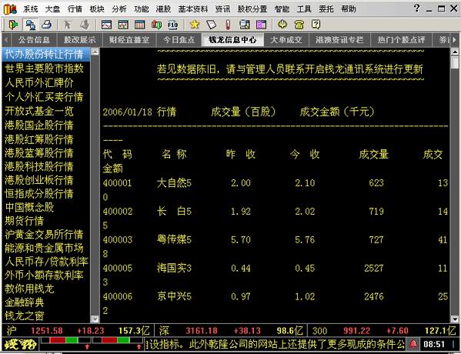
Task: Click the yellow telephone icon
Action: [299, 25]
